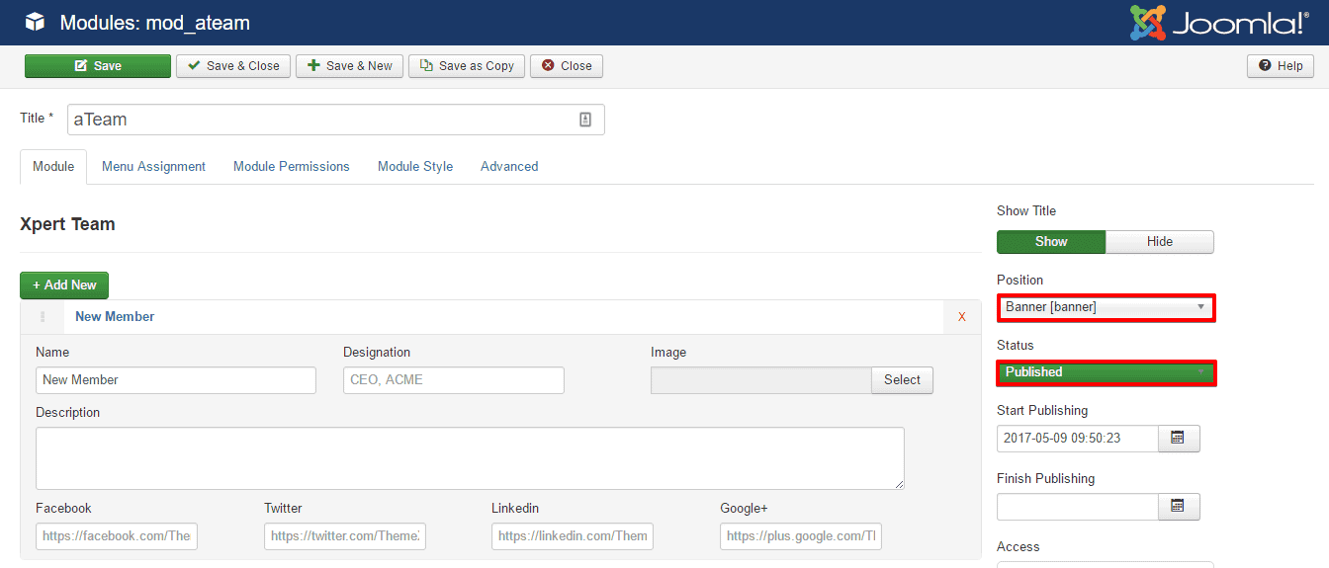Screen dimensions: 1329x568
Task: Collapse the New Member panel header
Action: click(x=115, y=317)
